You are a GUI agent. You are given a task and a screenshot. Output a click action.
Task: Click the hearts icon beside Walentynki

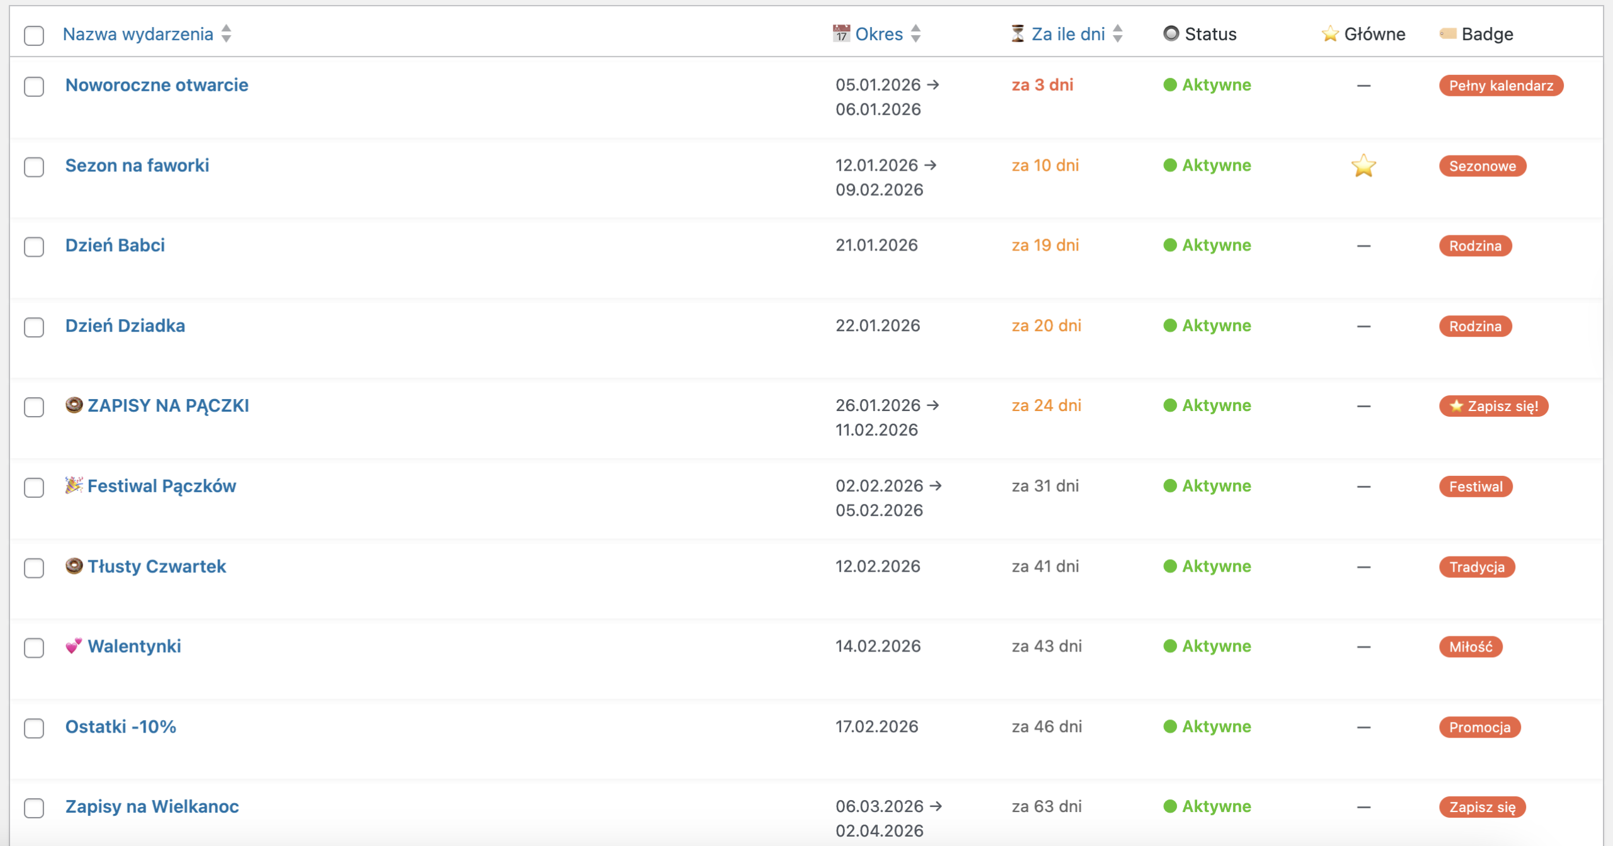tap(74, 646)
